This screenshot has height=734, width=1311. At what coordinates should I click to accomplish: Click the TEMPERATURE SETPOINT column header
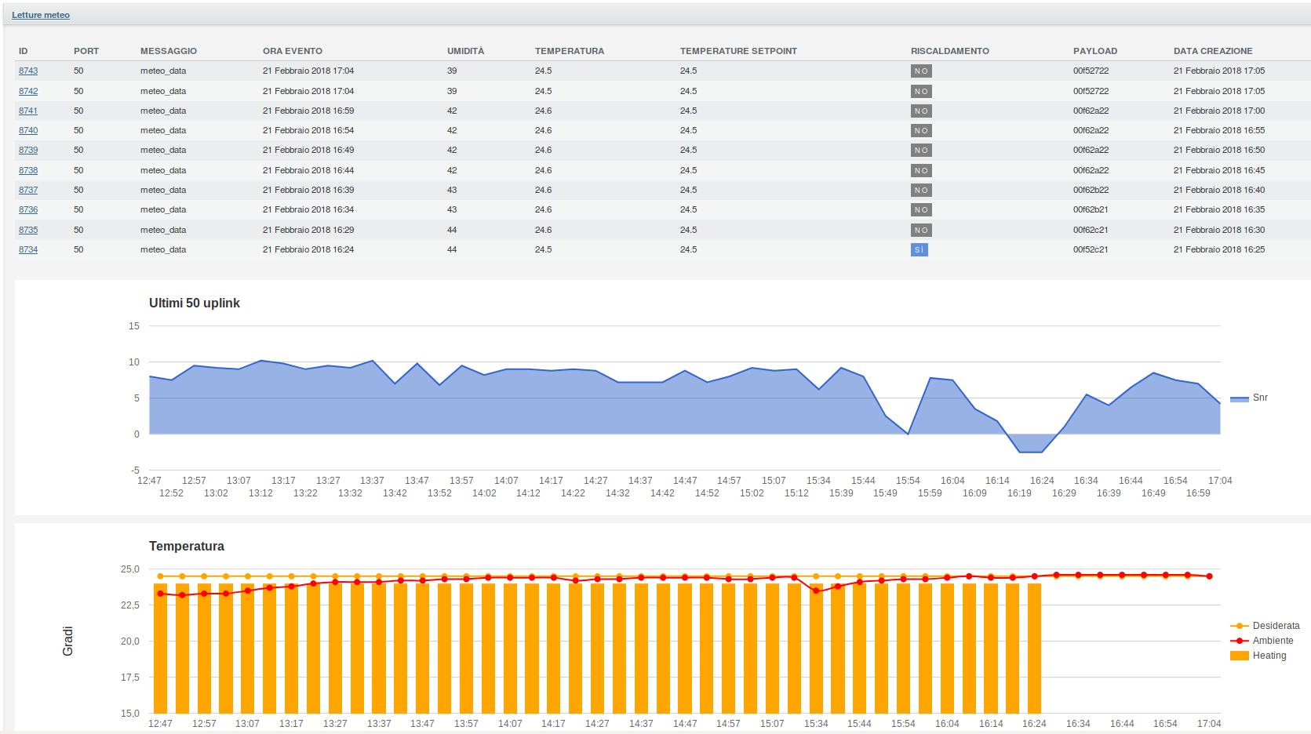737,51
